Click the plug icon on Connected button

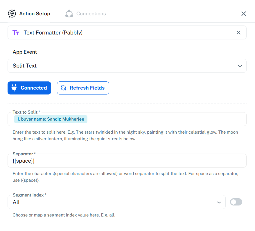(14, 88)
